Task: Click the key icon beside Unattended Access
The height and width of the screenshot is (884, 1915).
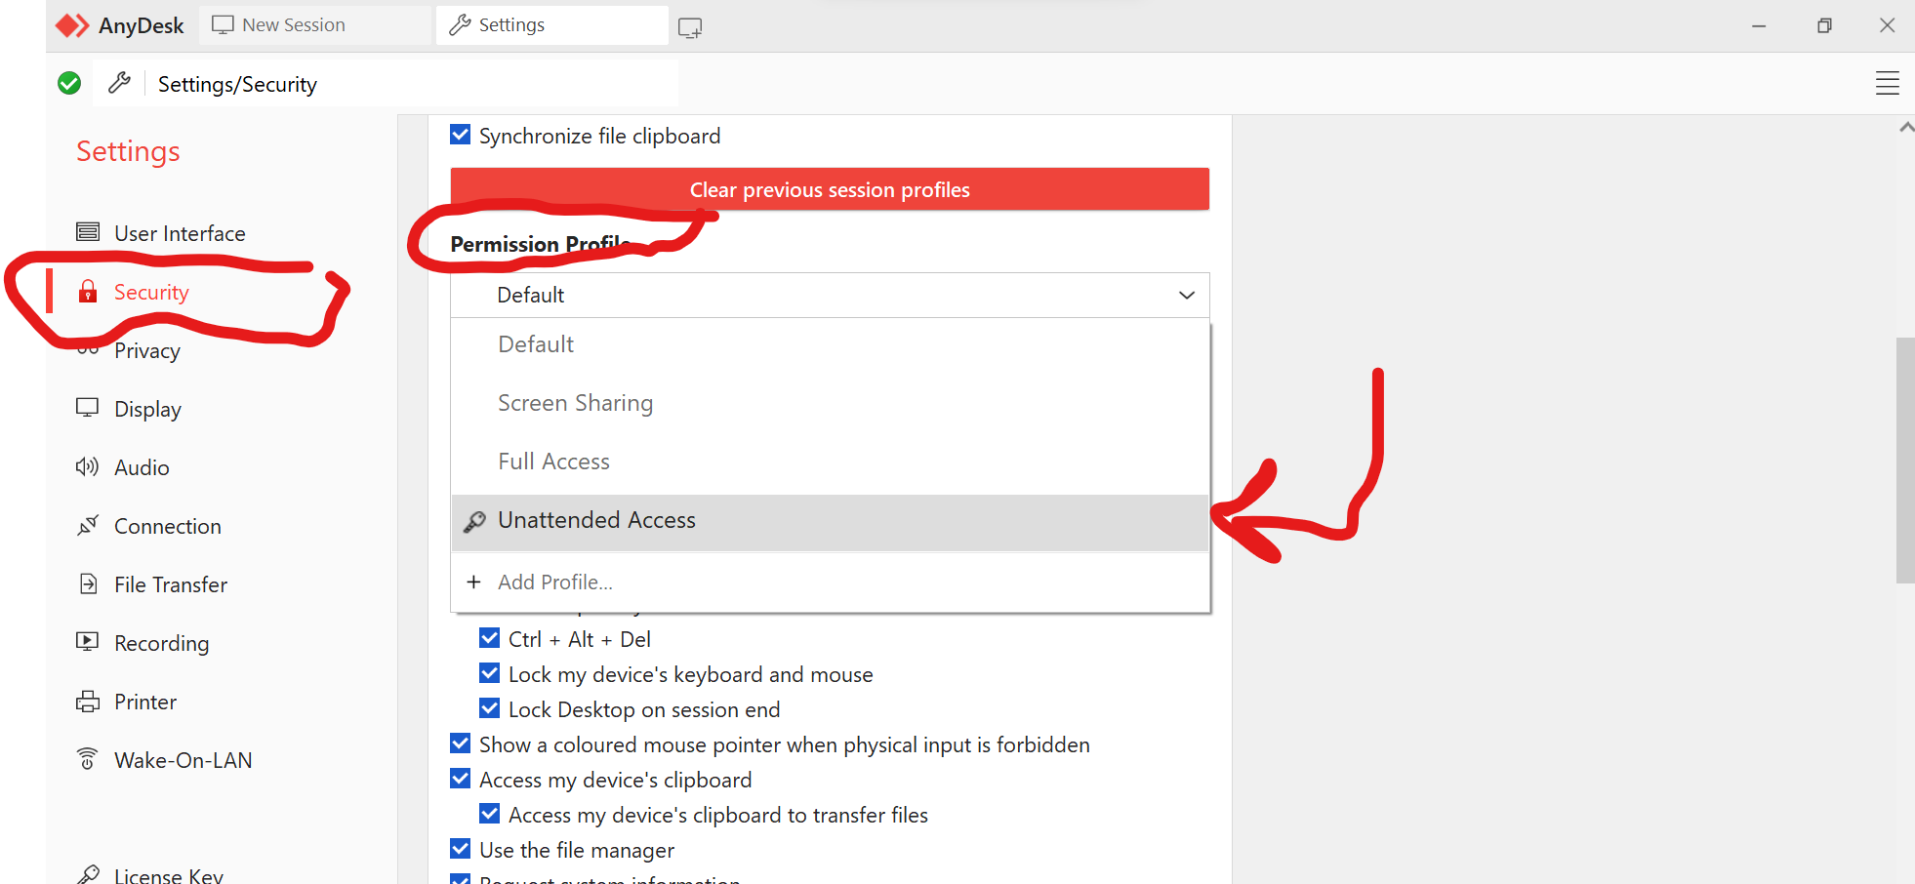Action: pyautogui.click(x=474, y=522)
